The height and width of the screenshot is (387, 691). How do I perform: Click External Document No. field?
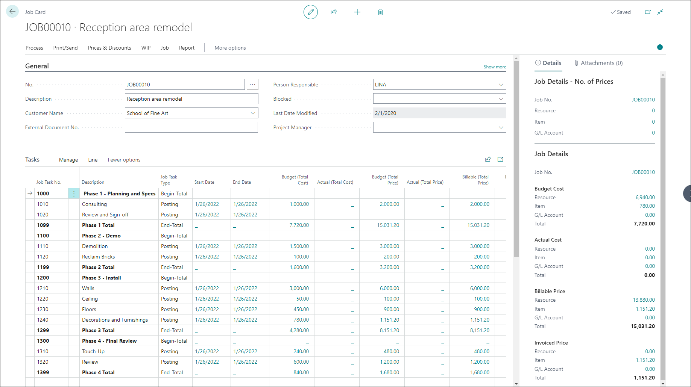tap(191, 127)
